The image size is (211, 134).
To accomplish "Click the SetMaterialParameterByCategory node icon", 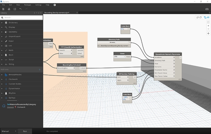I will tap(4, 106).
